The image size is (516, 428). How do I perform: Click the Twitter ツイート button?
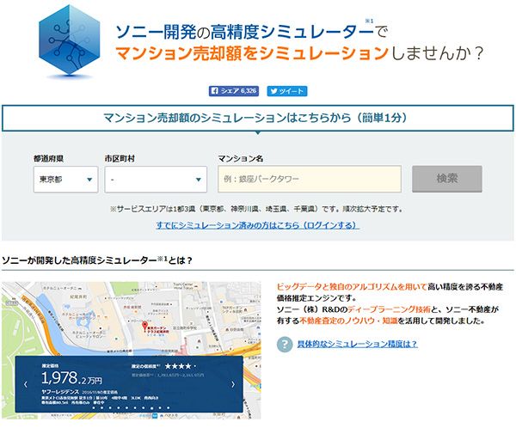pos(287,91)
